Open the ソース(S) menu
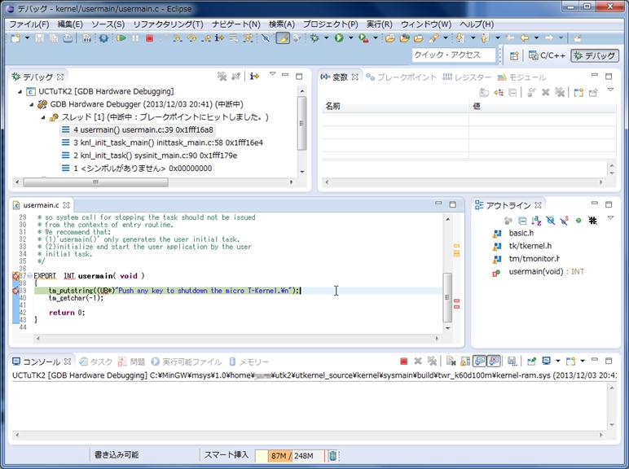The image size is (629, 469). pos(108,24)
